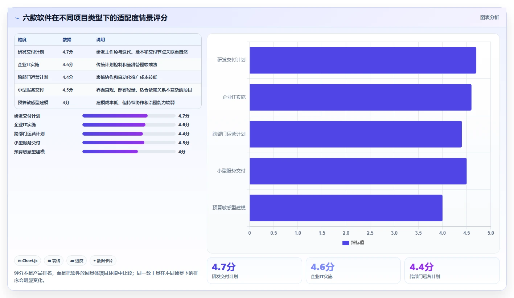Click the description 表格协作和自动化推广成本较低
Image resolution: width=514 pixels, height=298 pixels.
coord(127,77)
